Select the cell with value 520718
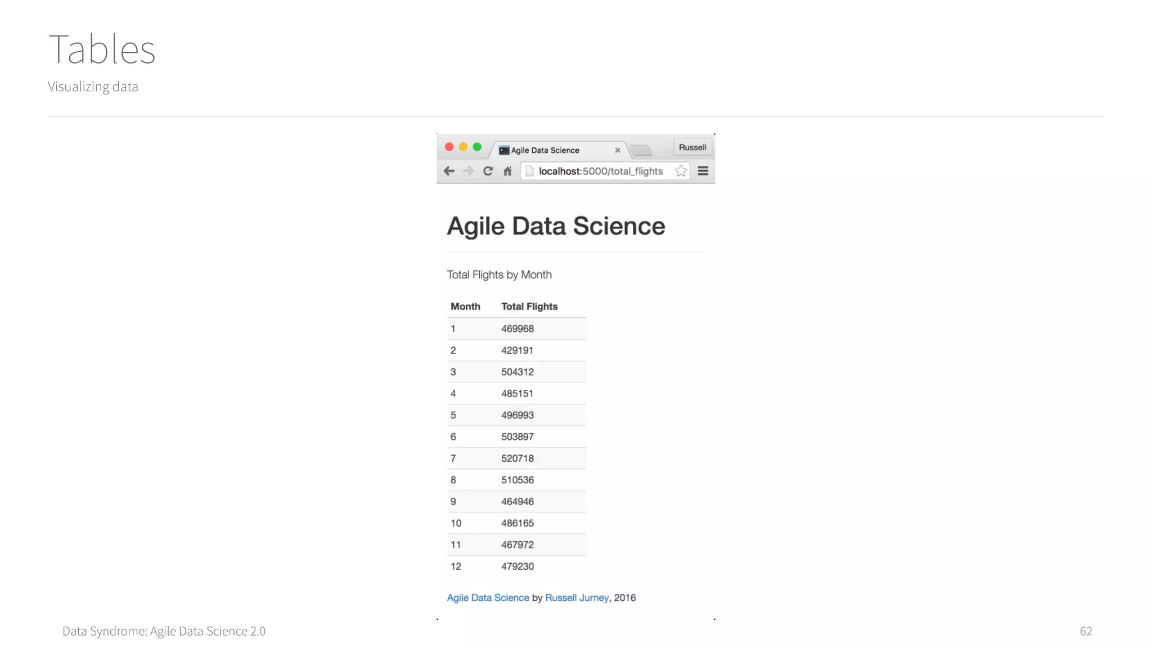The width and height of the screenshot is (1152, 648). (517, 458)
